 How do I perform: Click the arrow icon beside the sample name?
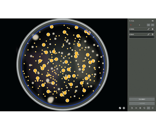[153, 21]
